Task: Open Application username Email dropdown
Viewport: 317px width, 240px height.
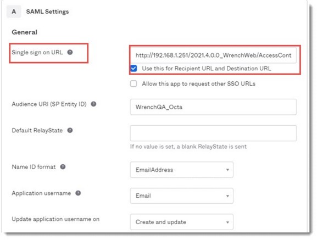Action: (x=181, y=196)
